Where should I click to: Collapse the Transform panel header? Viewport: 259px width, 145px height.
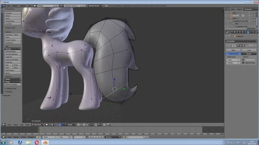pyautogui.click(x=10, y=9)
